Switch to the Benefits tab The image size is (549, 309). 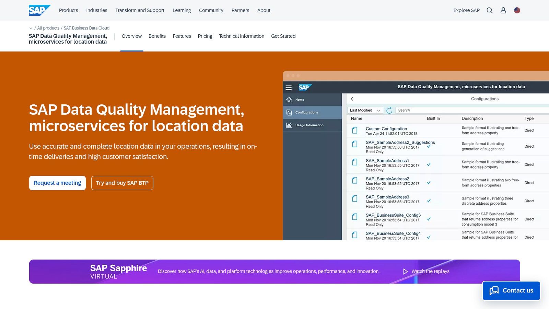tap(157, 36)
